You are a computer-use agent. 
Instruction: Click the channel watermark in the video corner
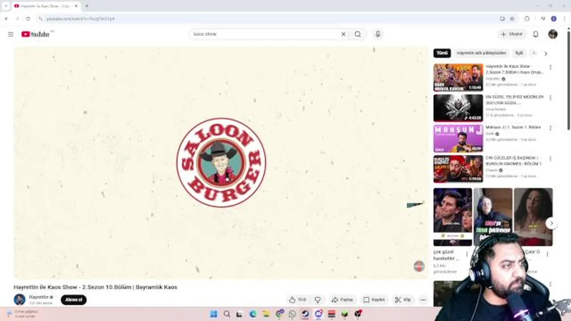(x=419, y=266)
